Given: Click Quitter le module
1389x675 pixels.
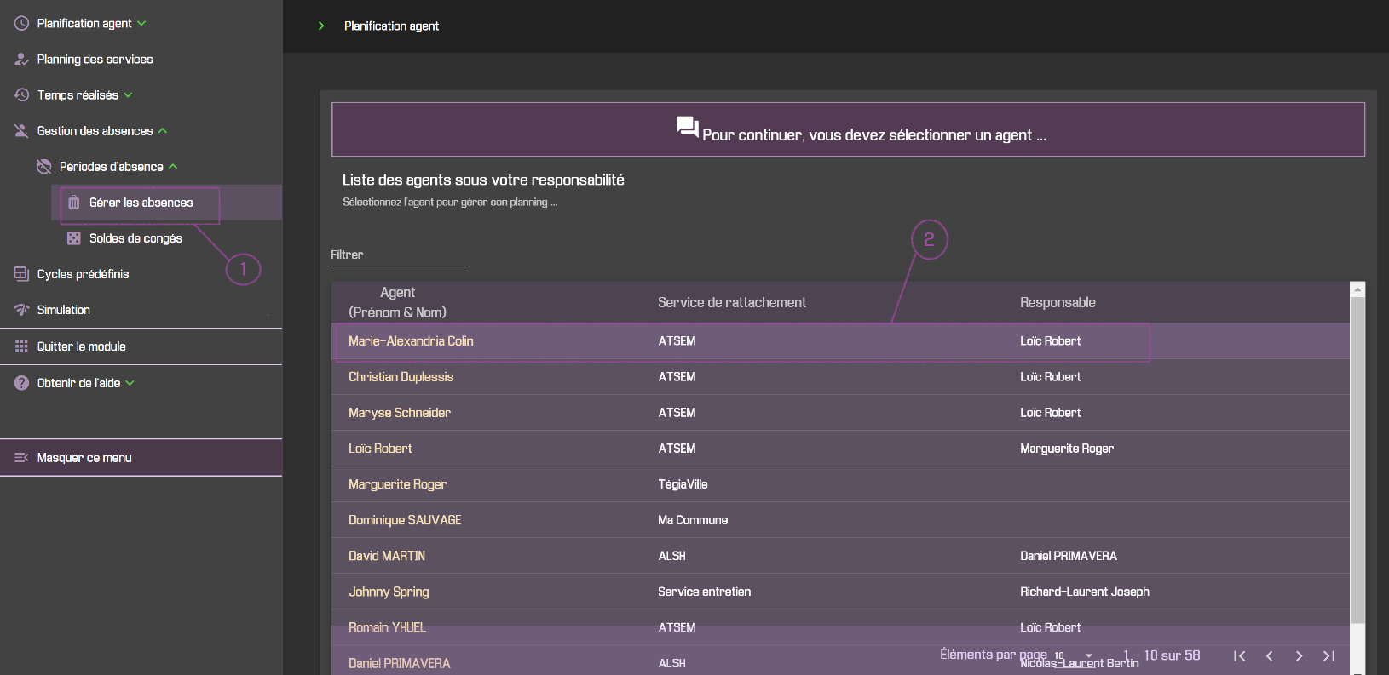Looking at the screenshot, I should point(81,346).
